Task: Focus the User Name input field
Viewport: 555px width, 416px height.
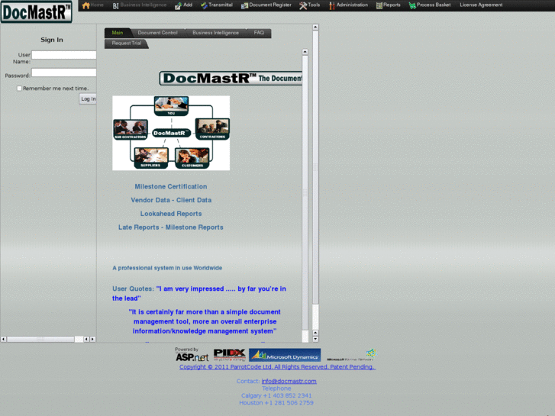Action: pyautogui.click(x=63, y=55)
